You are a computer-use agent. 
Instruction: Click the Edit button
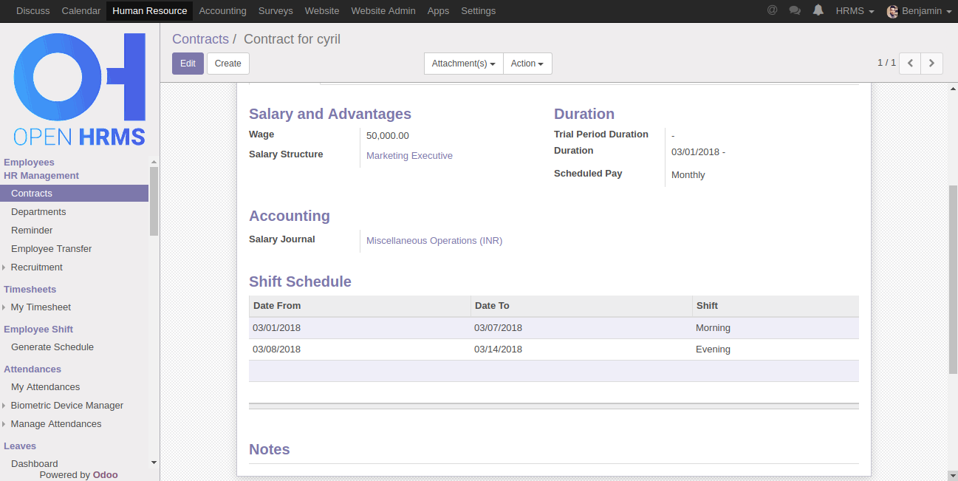click(188, 64)
